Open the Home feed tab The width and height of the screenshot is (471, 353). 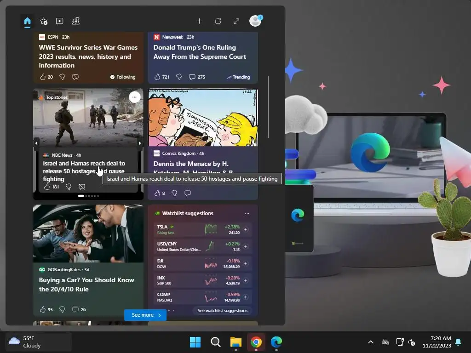coord(27,21)
